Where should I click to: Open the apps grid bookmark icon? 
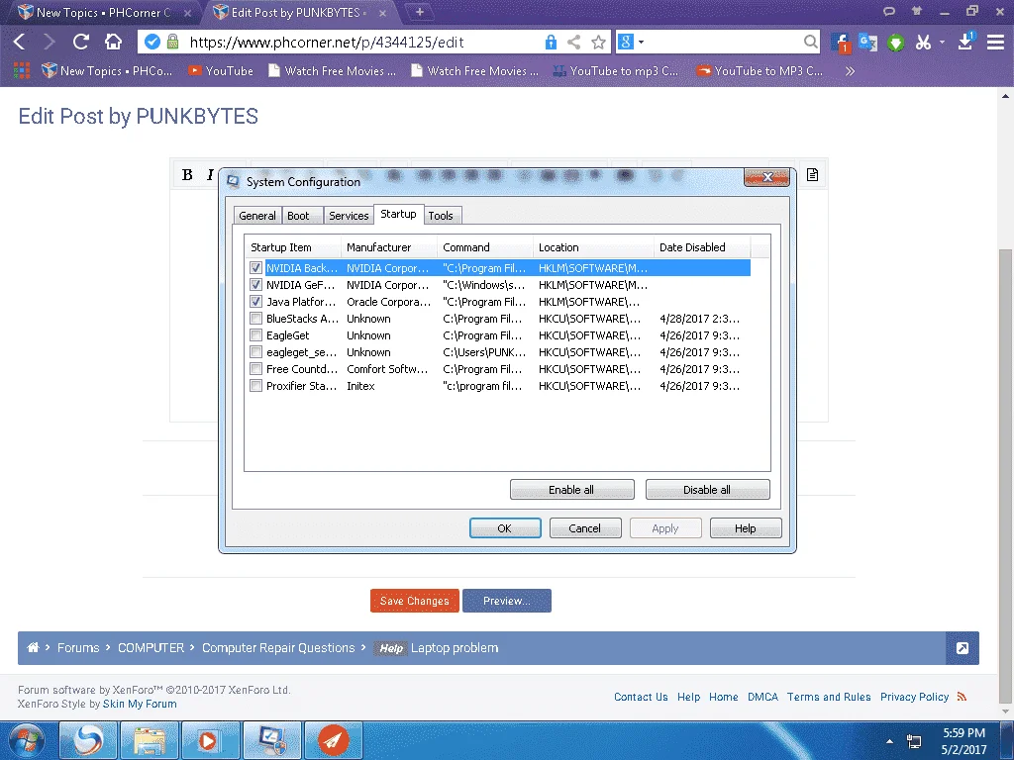(22, 70)
